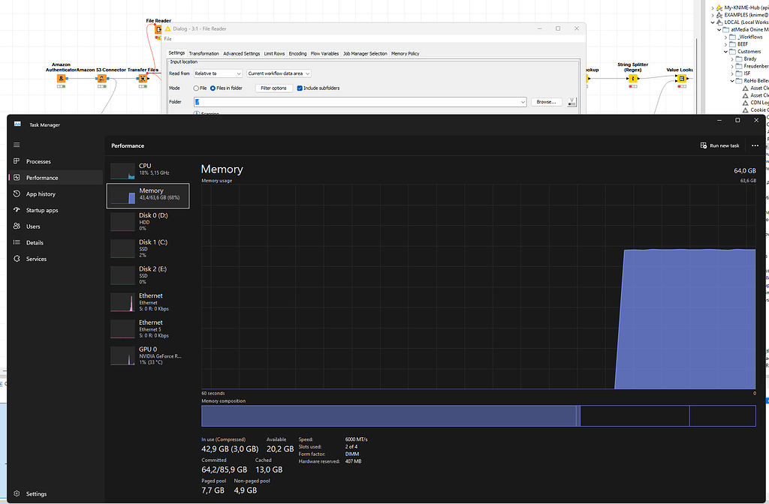Switch to the Advanced Settings tab
The height and width of the screenshot is (504, 769).
(x=242, y=53)
